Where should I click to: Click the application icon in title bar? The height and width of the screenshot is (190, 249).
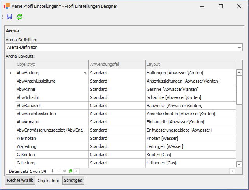point(7,6)
